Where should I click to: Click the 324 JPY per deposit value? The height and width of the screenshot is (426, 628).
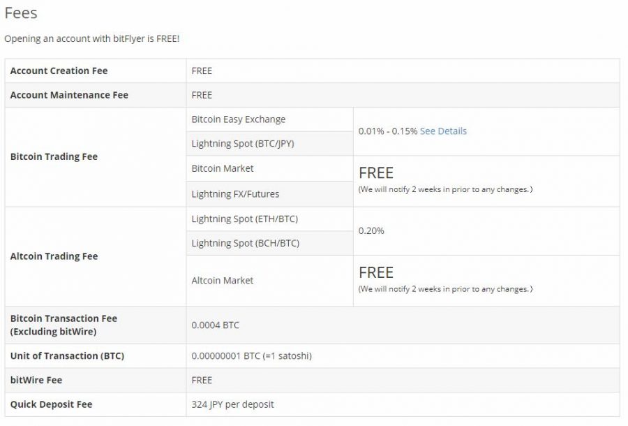tap(232, 404)
